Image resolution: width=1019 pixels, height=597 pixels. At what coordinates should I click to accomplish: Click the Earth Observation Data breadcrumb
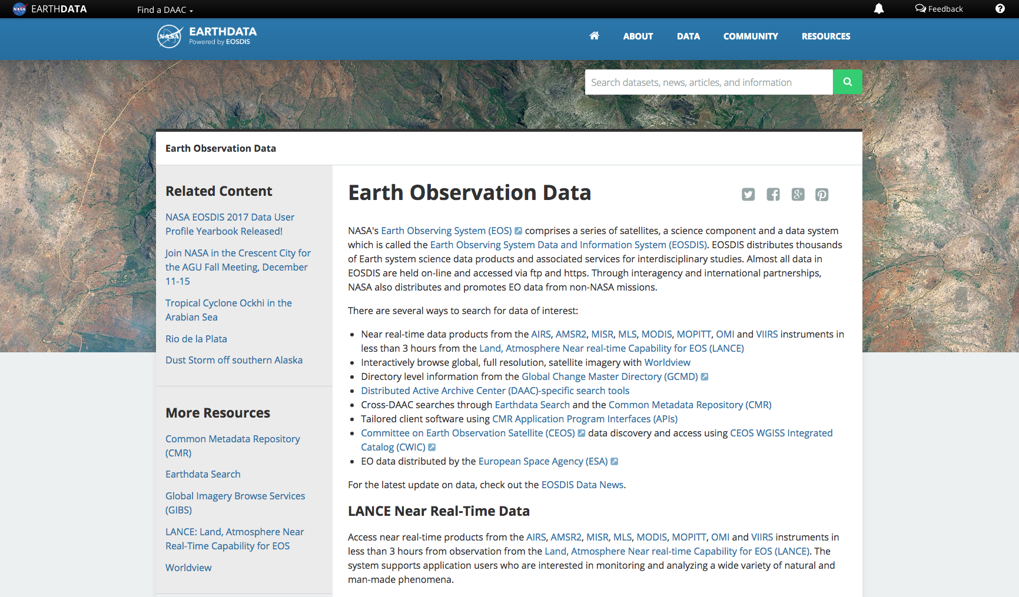click(x=221, y=148)
